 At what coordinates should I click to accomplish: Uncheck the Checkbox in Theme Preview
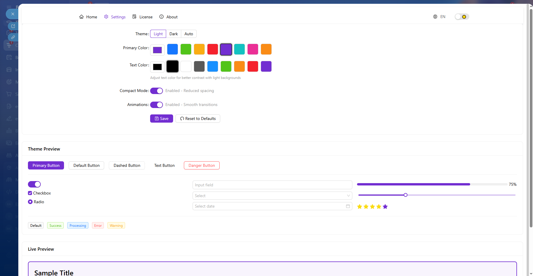pyautogui.click(x=30, y=193)
